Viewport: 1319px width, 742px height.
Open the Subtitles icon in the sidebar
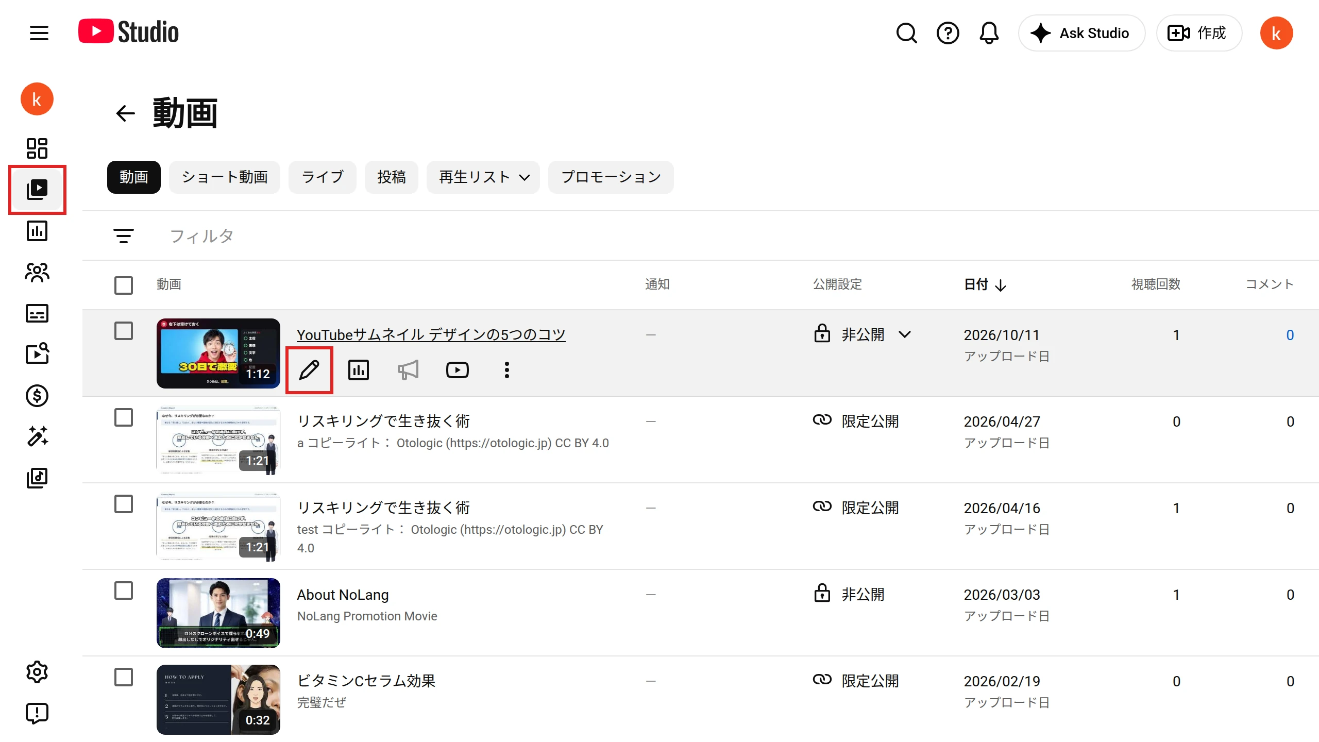tap(37, 313)
